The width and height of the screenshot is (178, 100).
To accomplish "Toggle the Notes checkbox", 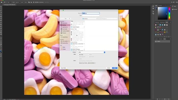I will (x=88, y=55).
